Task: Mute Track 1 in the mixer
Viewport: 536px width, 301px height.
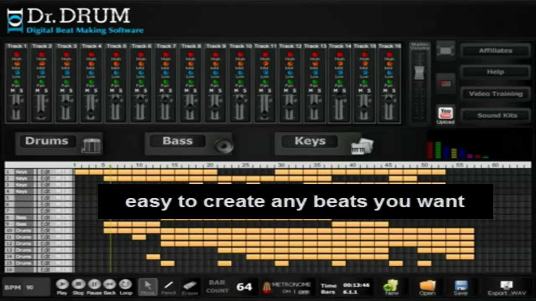Action: pyautogui.click(x=13, y=90)
